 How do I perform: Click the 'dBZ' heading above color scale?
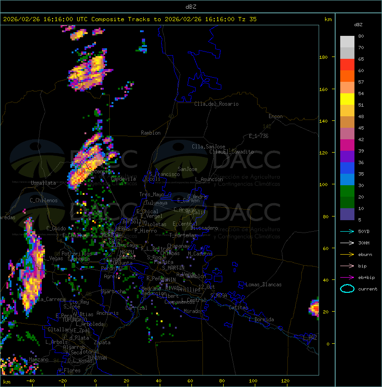pyautogui.click(x=358, y=25)
